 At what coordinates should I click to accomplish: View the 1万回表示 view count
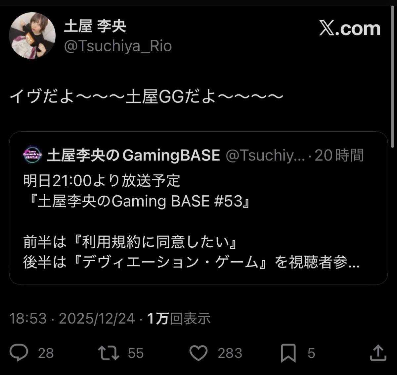pyautogui.click(x=179, y=319)
